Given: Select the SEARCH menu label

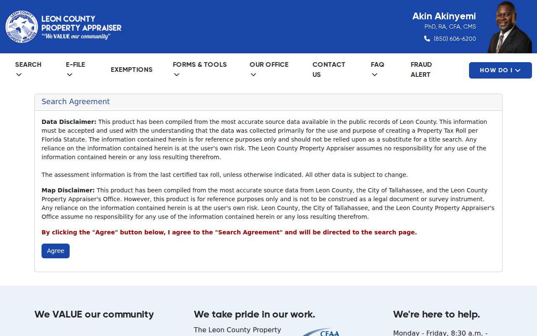Looking at the screenshot, I should click(28, 65).
